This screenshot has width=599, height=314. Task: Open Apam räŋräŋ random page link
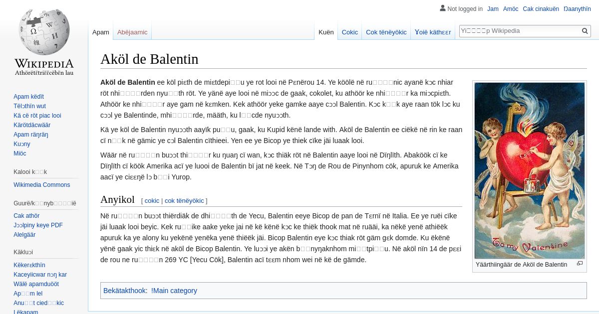(31, 135)
